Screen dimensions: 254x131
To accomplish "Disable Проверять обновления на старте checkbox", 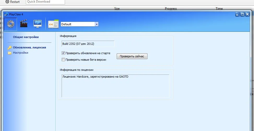I will coord(63,53).
